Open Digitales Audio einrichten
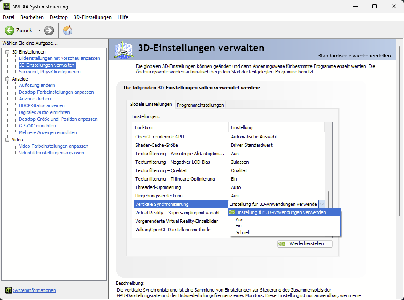Image resolution: width=404 pixels, height=300 pixels. coord(44,112)
